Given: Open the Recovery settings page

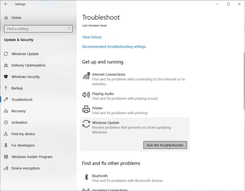Looking at the screenshot, I should (18, 111).
